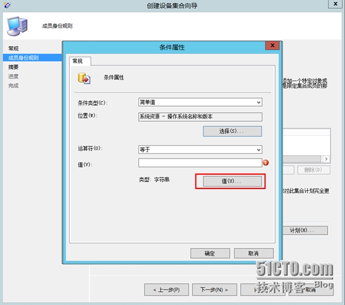Click the location field showing 系统资源 - 操作系统名称和版本

point(201,117)
